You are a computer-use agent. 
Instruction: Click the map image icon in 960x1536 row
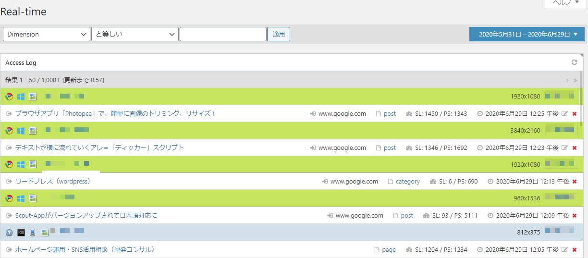(x=33, y=198)
